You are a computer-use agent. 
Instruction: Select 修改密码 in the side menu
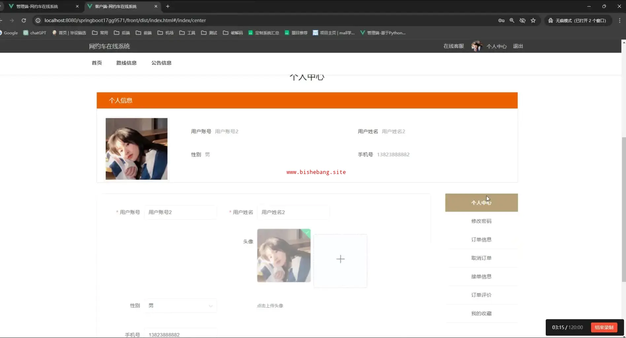[481, 221]
